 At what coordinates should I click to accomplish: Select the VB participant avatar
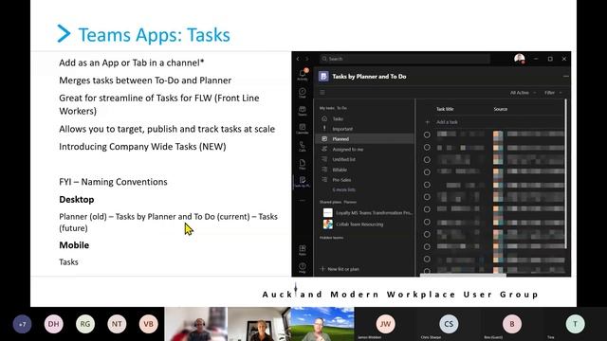click(148, 324)
